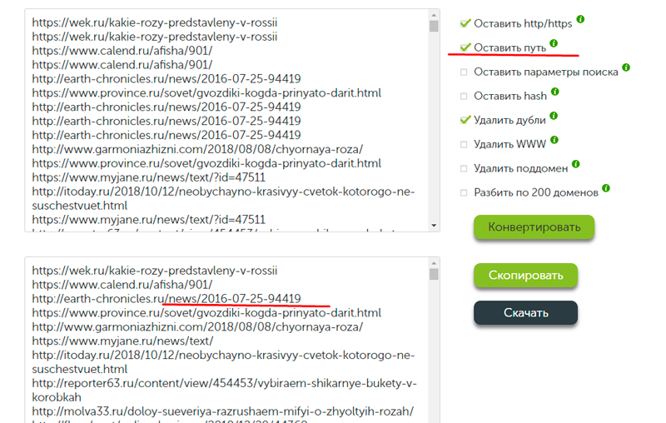Show info for Разбить по 200 доменов
Screen dimensions: 666x423
point(606,188)
